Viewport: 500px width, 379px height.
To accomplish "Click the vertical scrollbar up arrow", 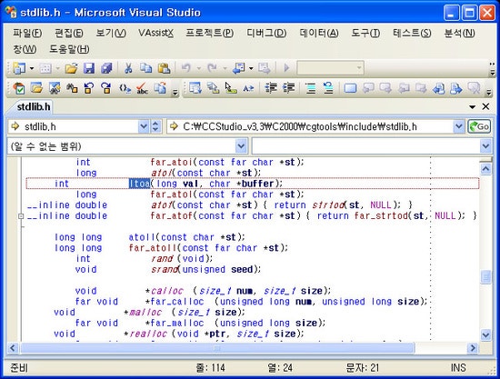I will (x=485, y=169).
